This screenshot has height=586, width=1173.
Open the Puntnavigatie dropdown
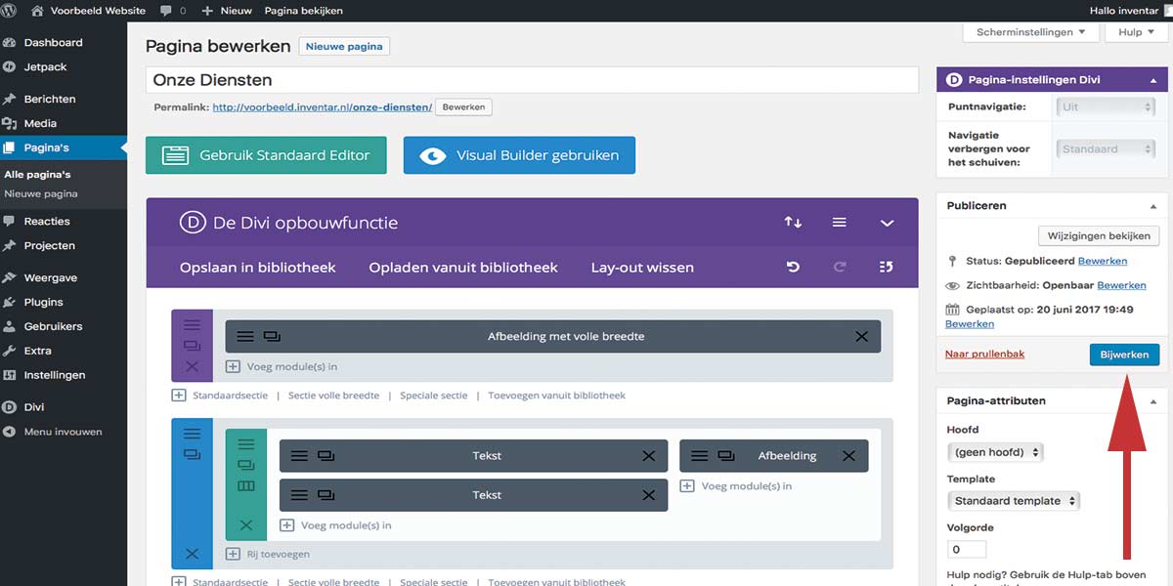click(1108, 106)
